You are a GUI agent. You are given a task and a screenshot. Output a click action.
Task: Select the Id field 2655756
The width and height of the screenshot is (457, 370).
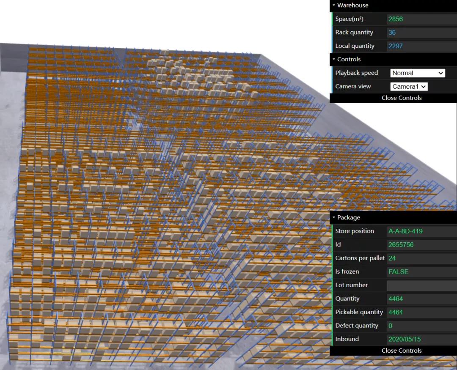tap(422, 244)
